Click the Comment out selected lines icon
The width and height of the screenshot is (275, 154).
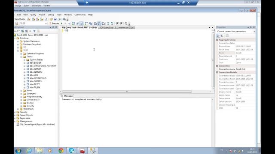tap(108, 24)
